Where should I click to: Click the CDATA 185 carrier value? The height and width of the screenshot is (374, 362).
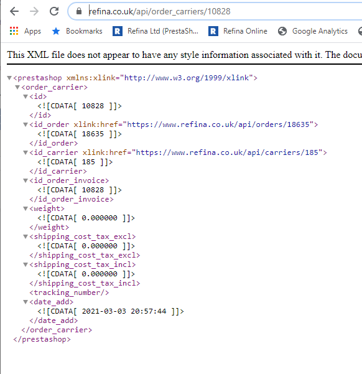(x=75, y=162)
